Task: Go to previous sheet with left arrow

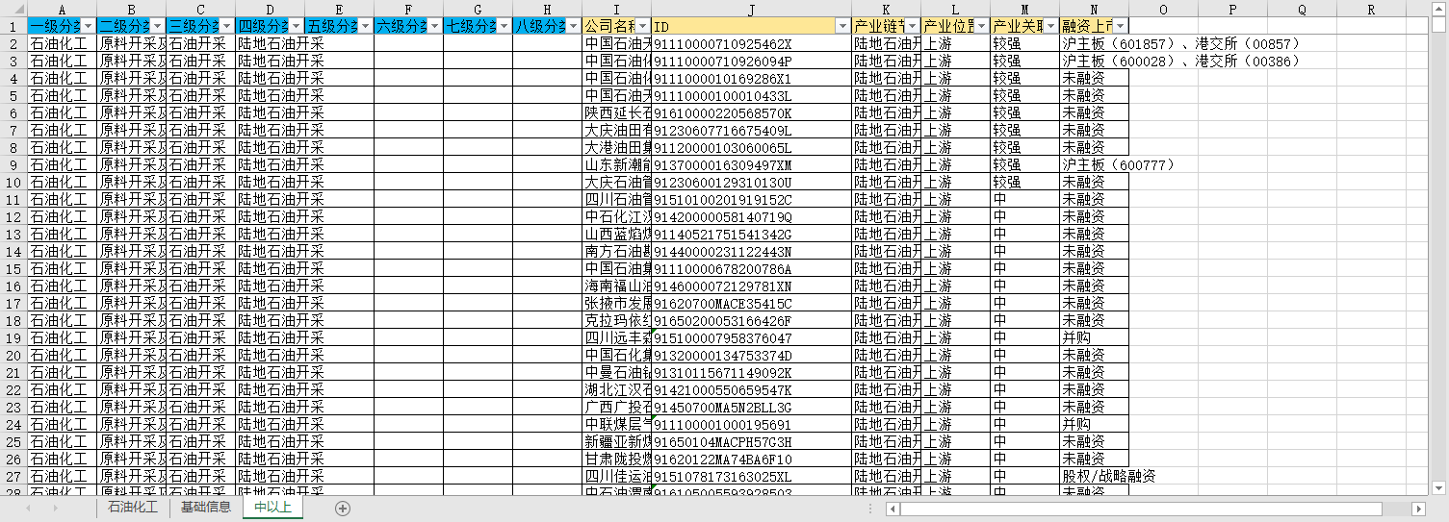Action: (28, 508)
